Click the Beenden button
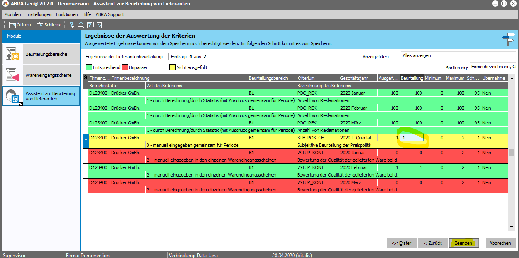The image size is (519, 258). point(463,243)
